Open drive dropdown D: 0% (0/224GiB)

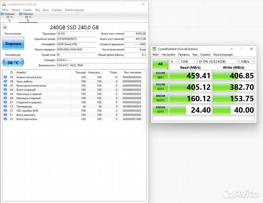pos(218,62)
